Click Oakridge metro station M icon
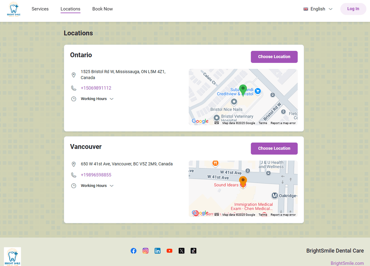Screen dimensions: 370x266 tap(275, 195)
